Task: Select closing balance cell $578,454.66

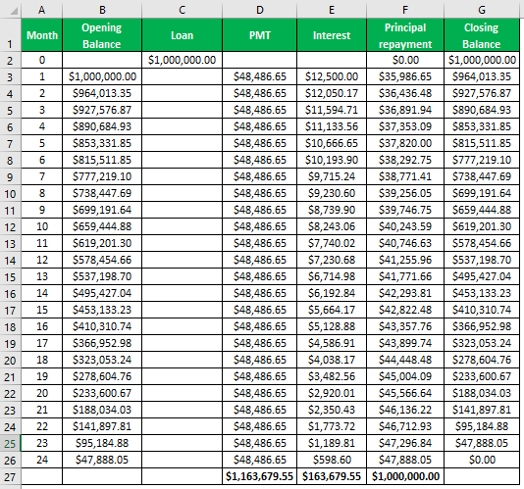Action: point(482,243)
